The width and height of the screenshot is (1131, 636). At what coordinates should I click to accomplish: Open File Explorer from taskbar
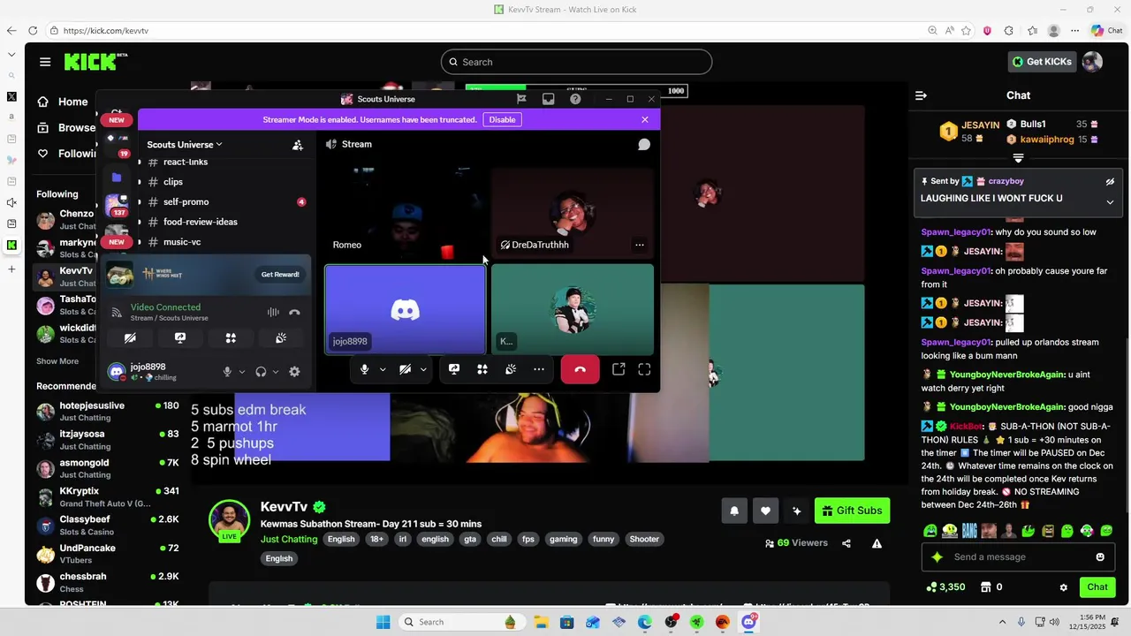coord(541,622)
